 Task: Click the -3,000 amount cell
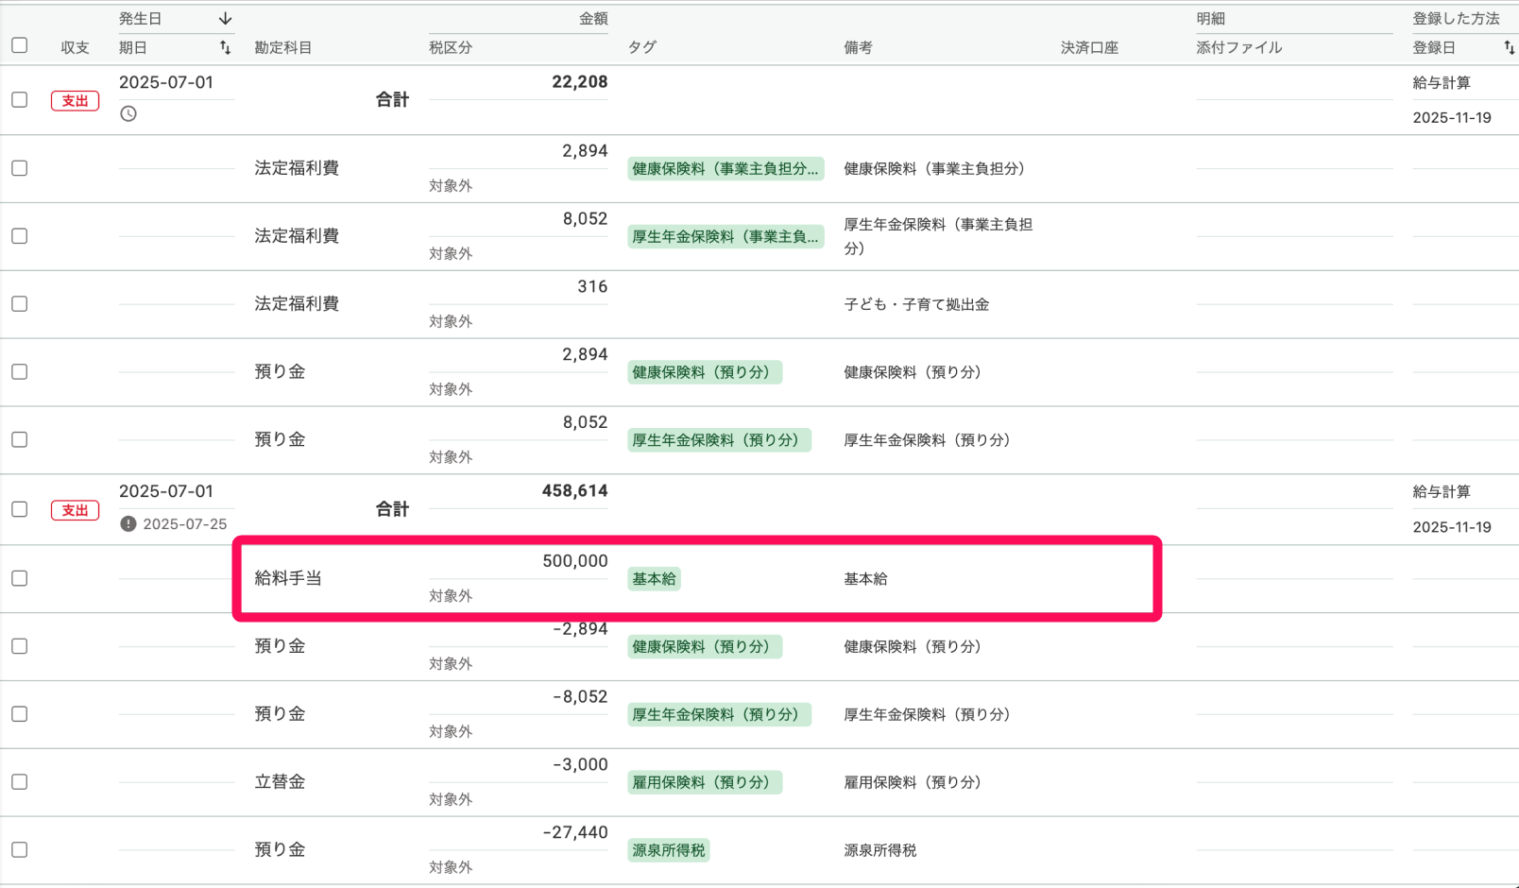580,765
